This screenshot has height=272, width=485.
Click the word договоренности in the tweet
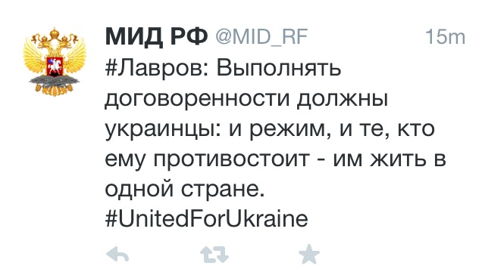point(197,100)
